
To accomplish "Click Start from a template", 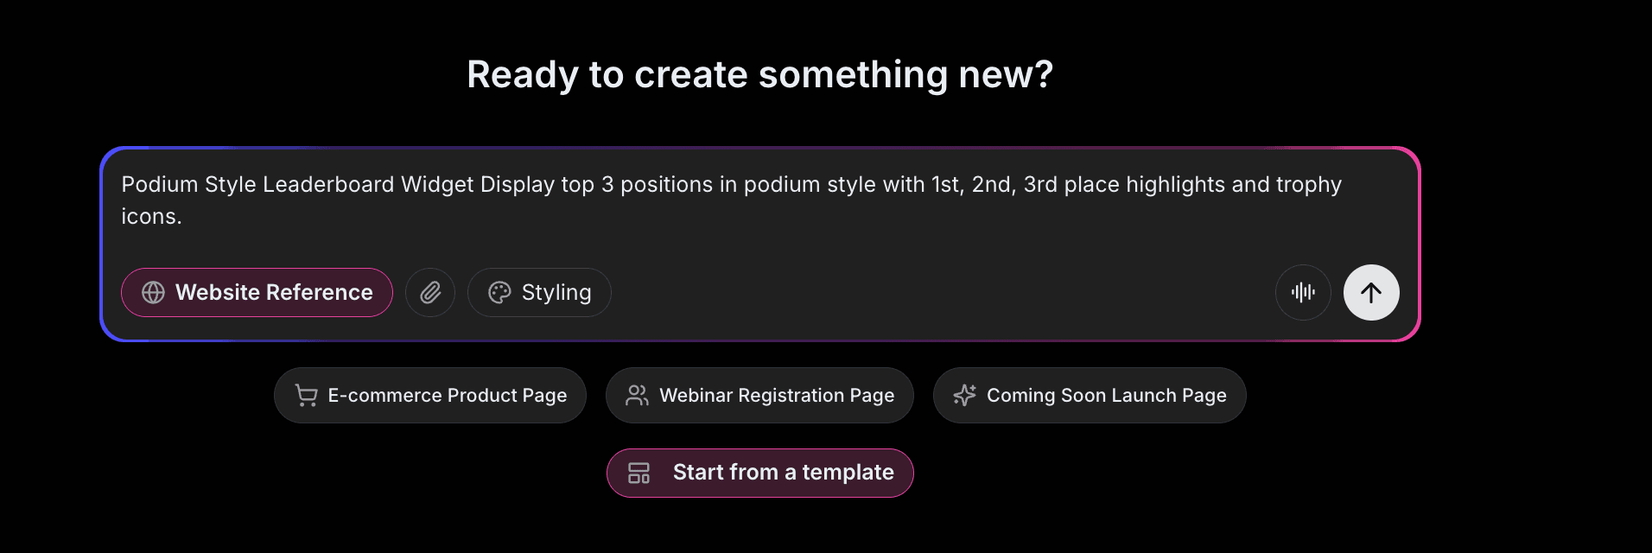I will point(759,473).
